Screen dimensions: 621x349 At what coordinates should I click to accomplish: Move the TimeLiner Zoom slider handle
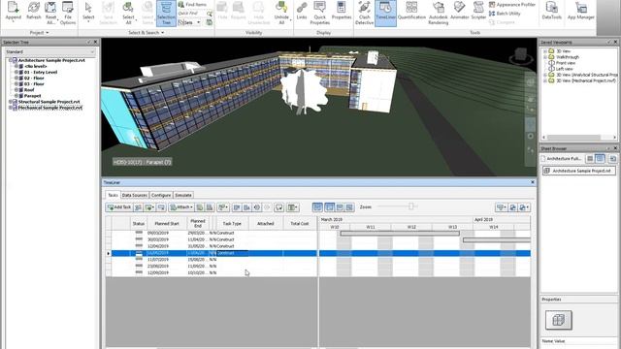point(411,206)
